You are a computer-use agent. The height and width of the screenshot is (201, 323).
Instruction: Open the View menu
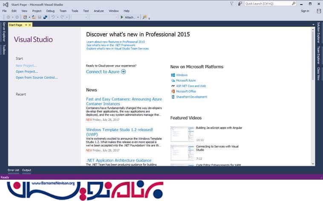(24, 11)
